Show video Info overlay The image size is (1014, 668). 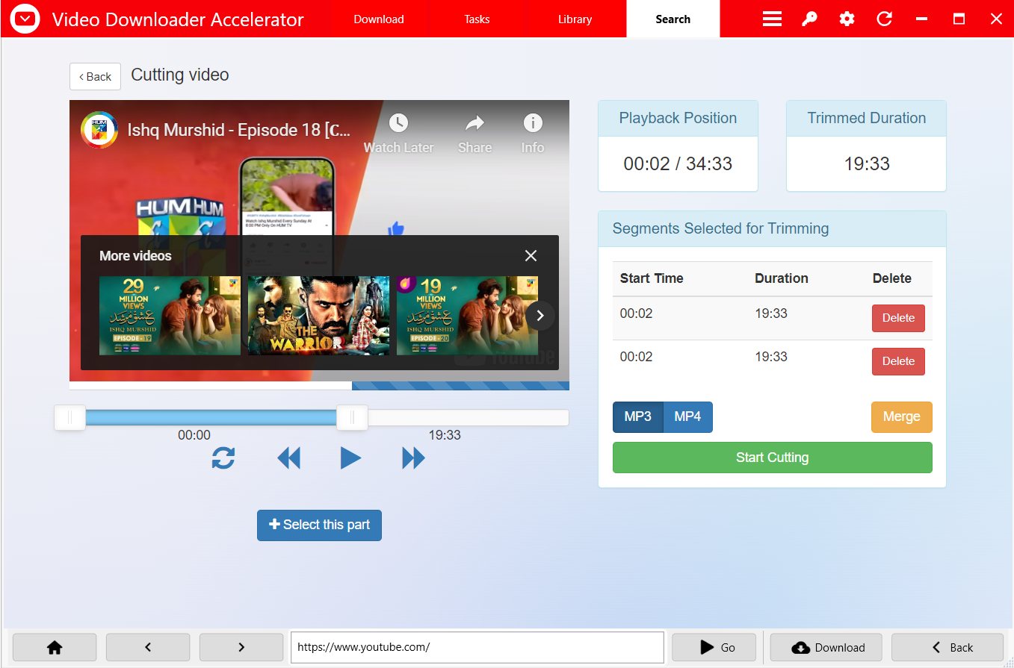pos(532,131)
